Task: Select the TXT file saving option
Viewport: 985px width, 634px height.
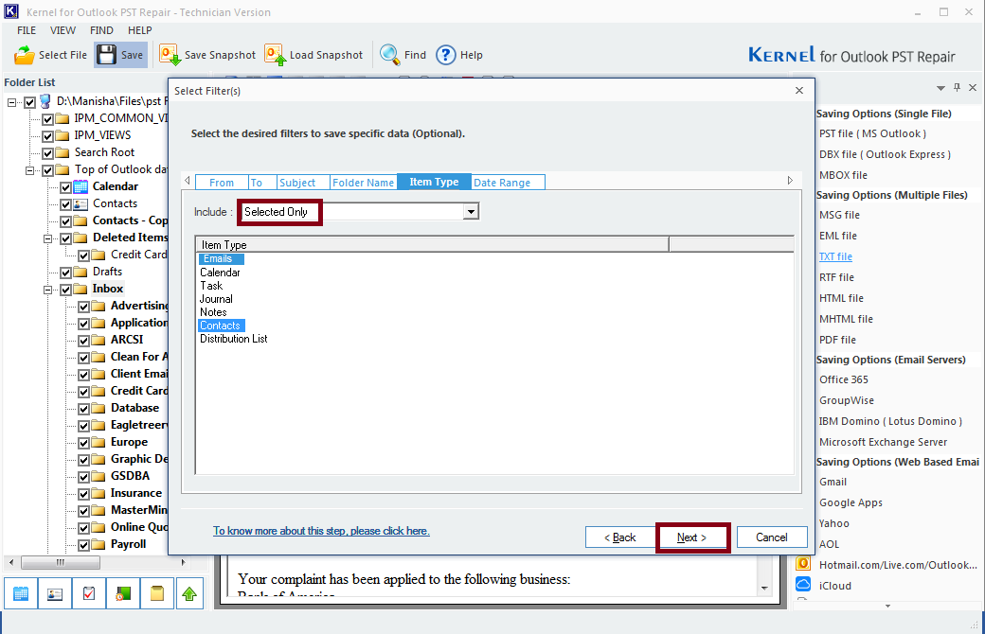Action: point(835,256)
